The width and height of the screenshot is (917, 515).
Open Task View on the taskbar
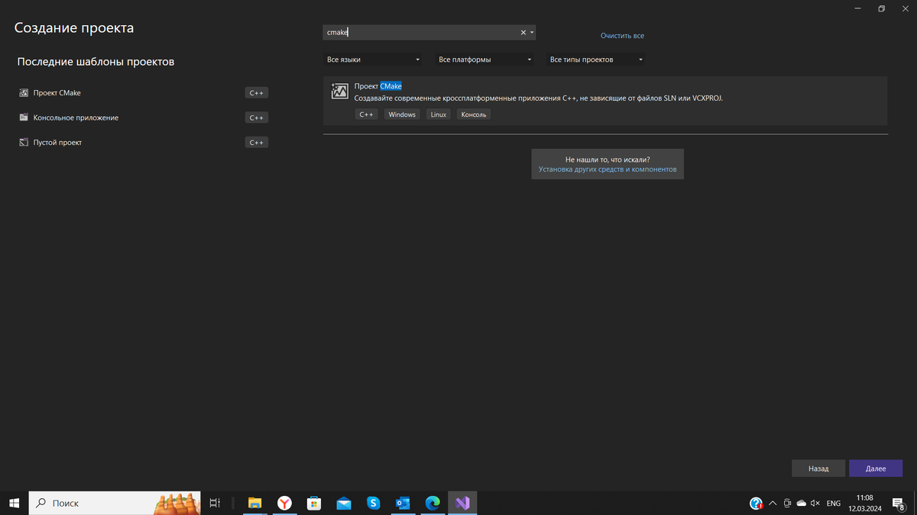click(x=215, y=503)
